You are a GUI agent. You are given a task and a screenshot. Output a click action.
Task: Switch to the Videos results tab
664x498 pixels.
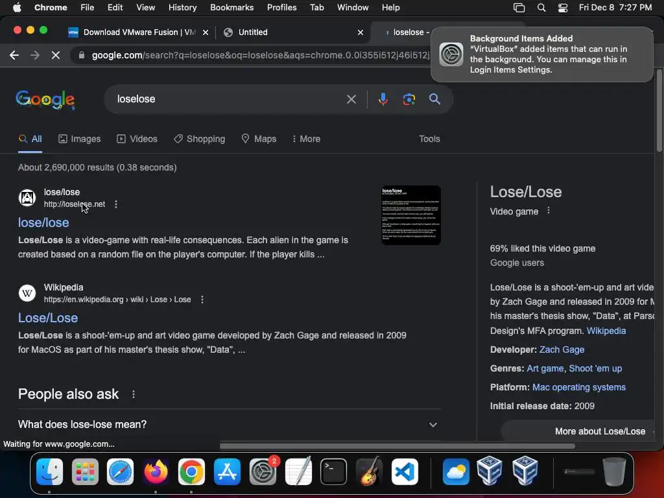point(137,139)
